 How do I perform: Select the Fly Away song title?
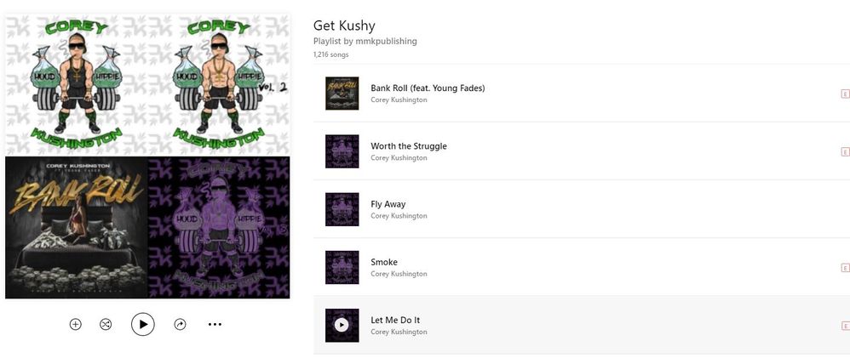pos(388,204)
